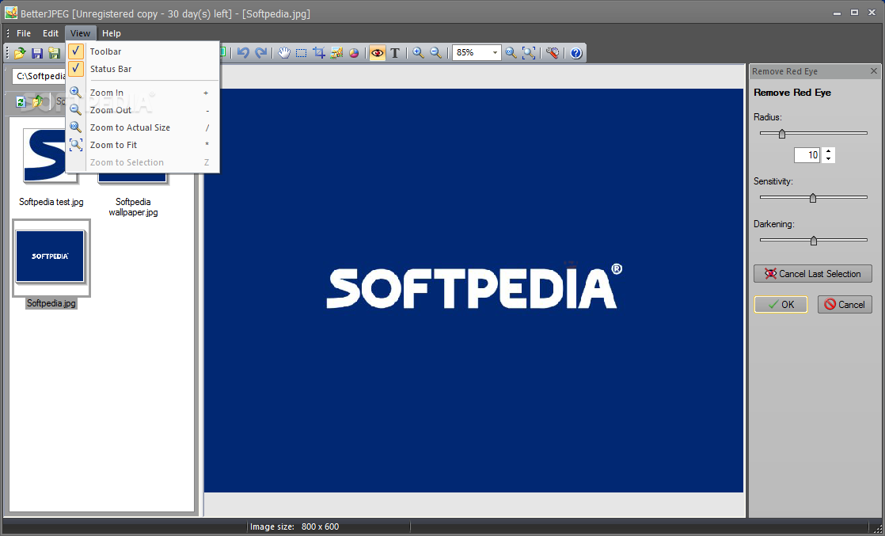Open the Help menu
The height and width of the screenshot is (536, 885).
coord(111,33)
